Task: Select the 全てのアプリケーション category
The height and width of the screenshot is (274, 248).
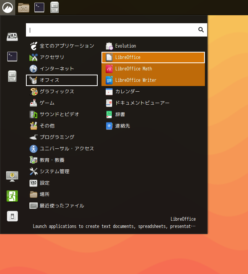Action: click(x=62, y=46)
